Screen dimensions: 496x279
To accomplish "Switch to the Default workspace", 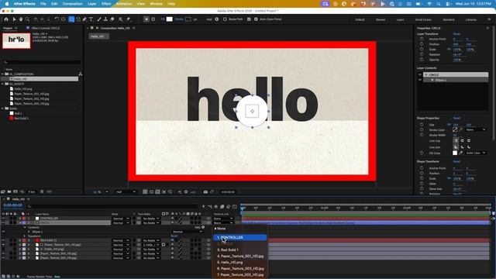I will coord(360,19).
